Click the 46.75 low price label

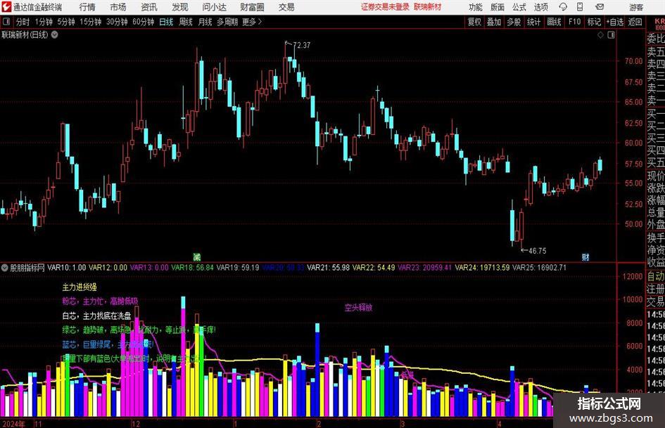[538, 251]
